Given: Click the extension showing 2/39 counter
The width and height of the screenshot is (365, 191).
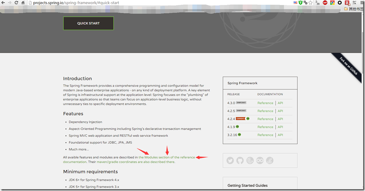Looking at the screenshot, I should 318,3.
